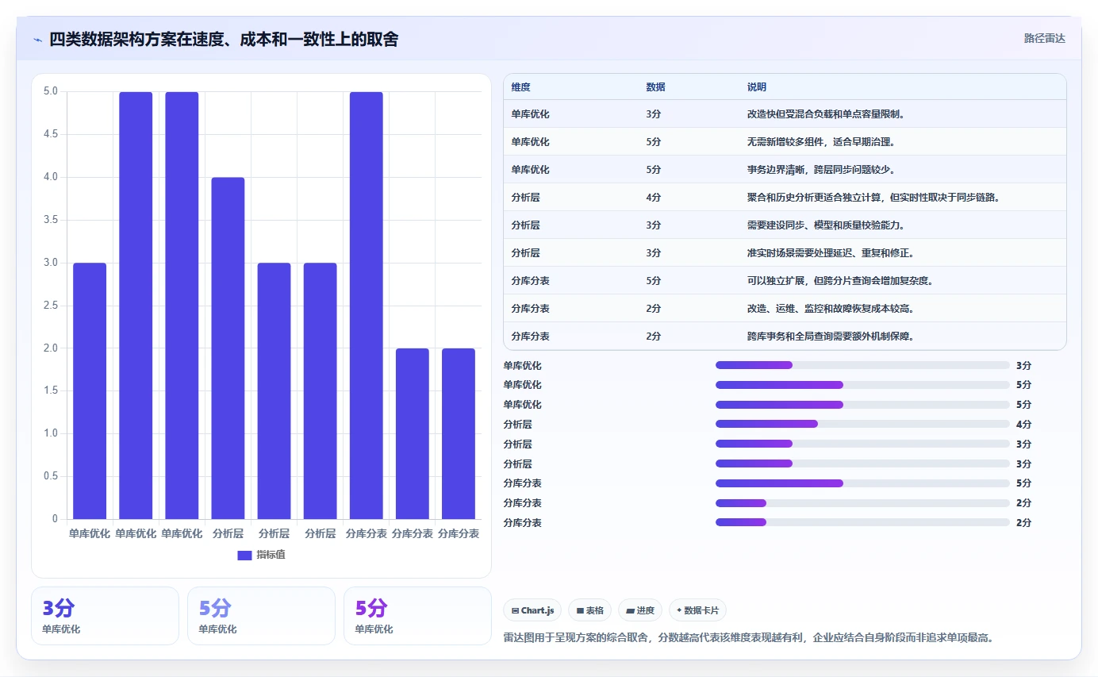Click the 分库分表 progress bar showing 5分
Viewport: 1098px width, 677px height.
pos(862,483)
